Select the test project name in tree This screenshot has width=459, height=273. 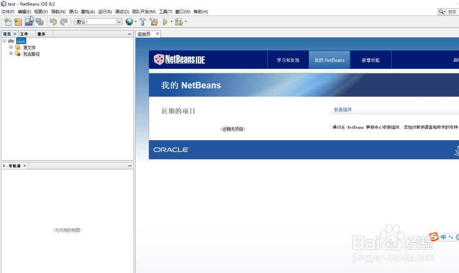click(x=21, y=41)
